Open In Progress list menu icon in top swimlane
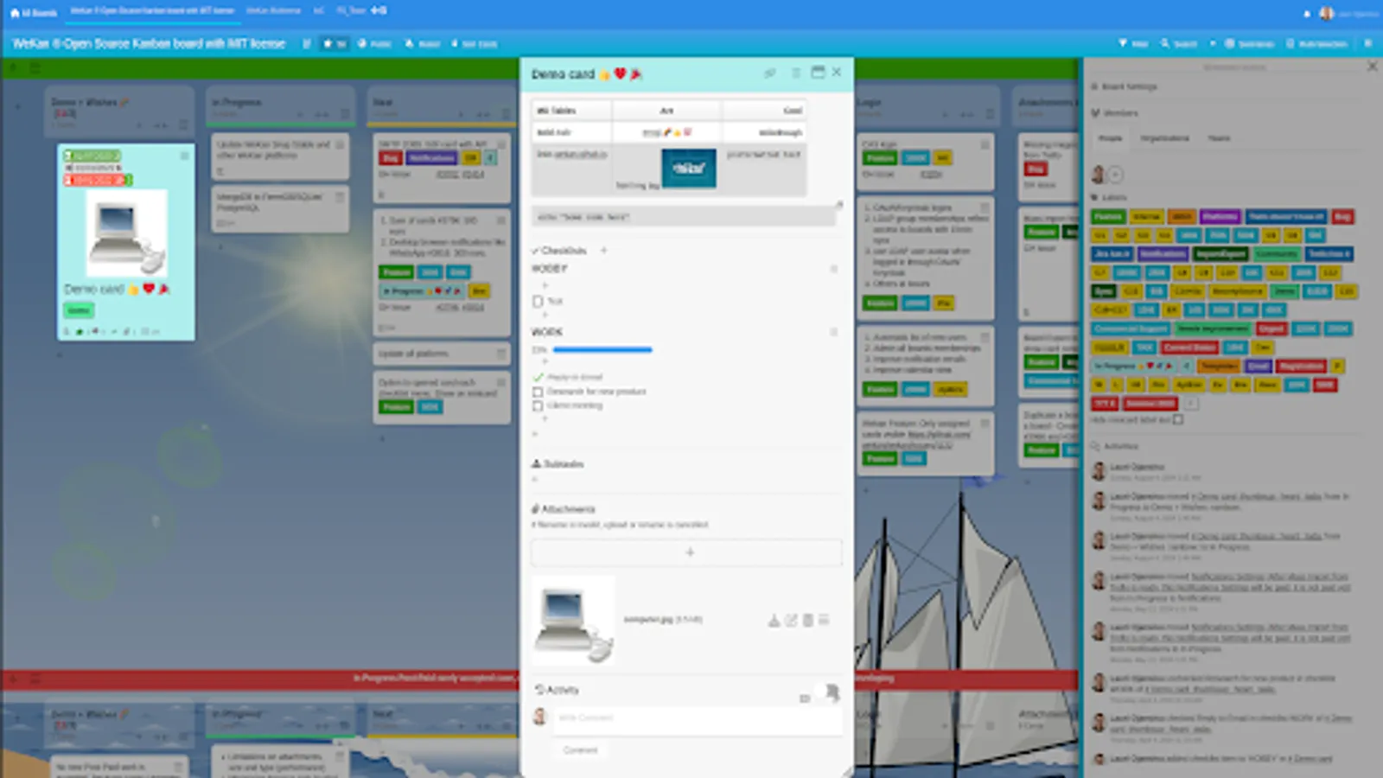This screenshot has height=778, width=1383. click(x=344, y=115)
